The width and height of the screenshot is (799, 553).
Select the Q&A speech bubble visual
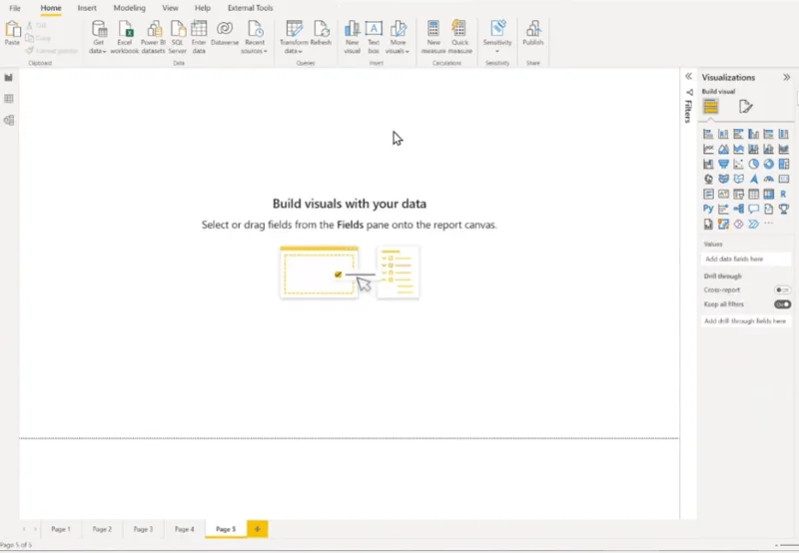coord(754,209)
